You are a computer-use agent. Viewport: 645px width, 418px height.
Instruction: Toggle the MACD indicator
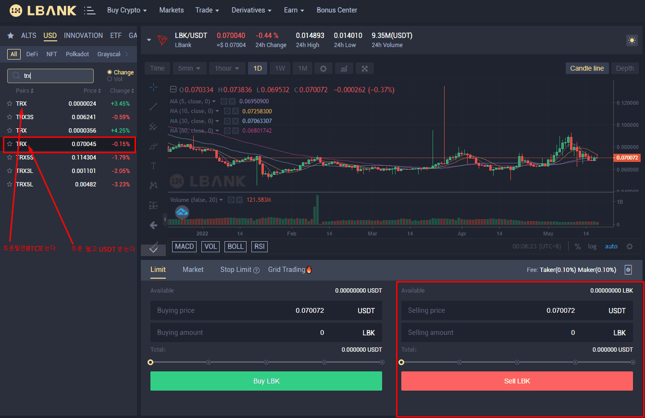tap(185, 246)
